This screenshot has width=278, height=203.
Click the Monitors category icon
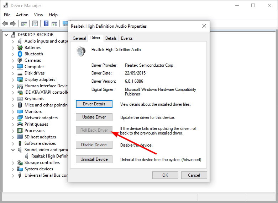click(20, 111)
